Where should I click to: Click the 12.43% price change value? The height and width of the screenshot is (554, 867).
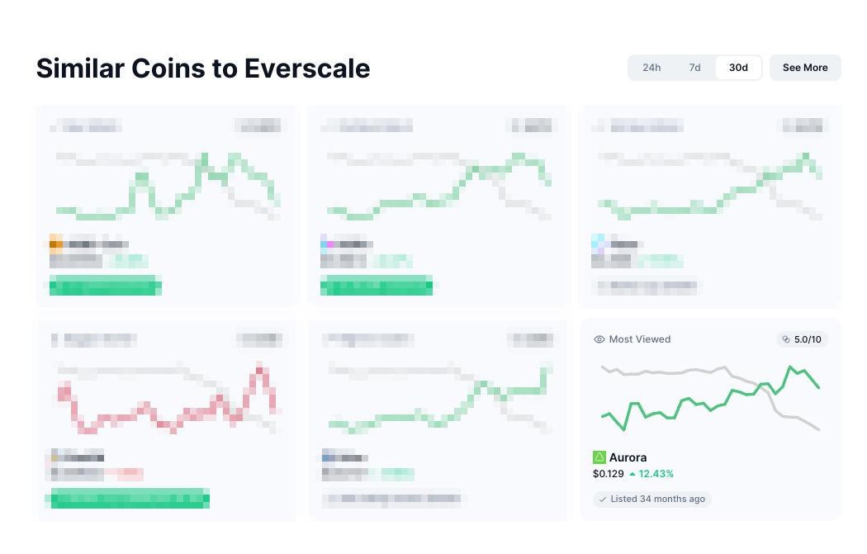[x=656, y=474]
